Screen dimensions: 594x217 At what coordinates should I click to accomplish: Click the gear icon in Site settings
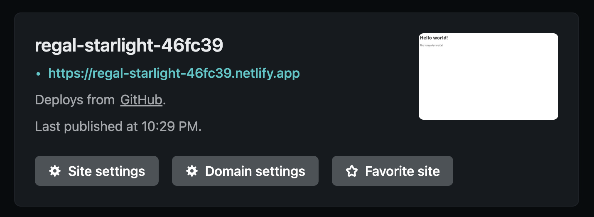(x=55, y=171)
